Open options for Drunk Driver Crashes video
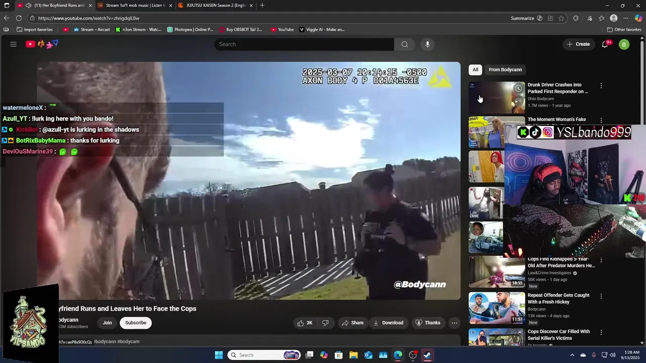Screen dimensions: 646x363 coord(601,86)
